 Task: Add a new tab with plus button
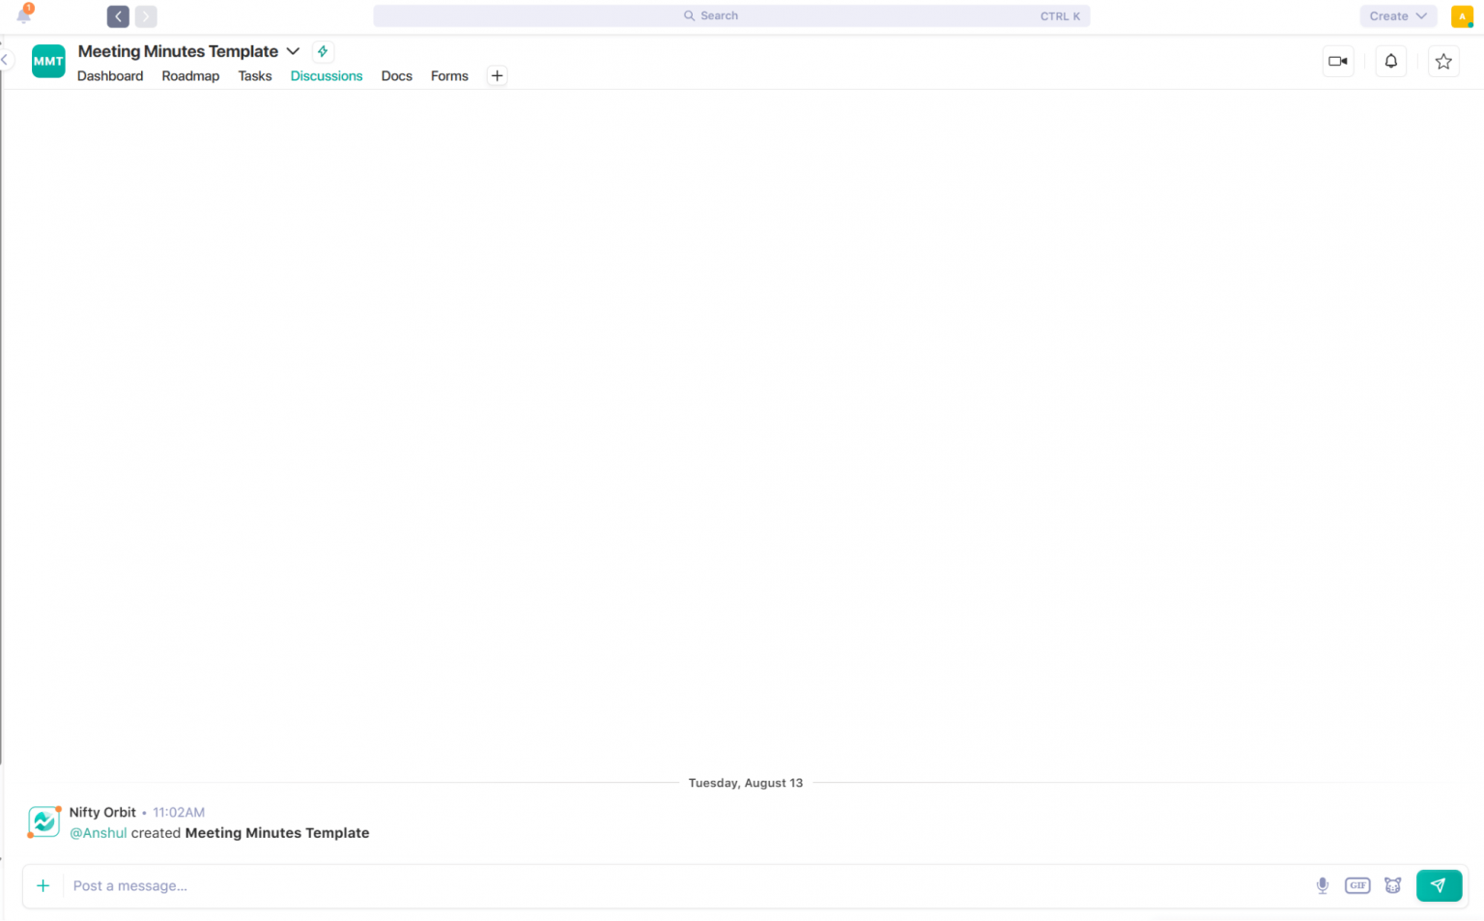click(497, 76)
